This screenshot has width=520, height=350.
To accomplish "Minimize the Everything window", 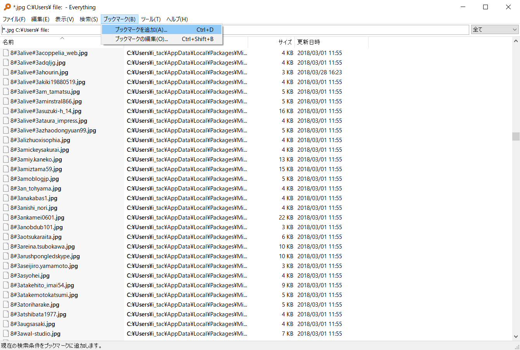I will [463, 7].
